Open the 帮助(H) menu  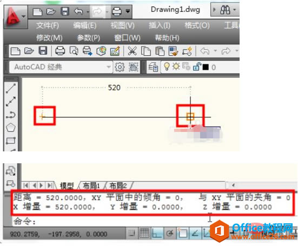pyautogui.click(x=167, y=38)
